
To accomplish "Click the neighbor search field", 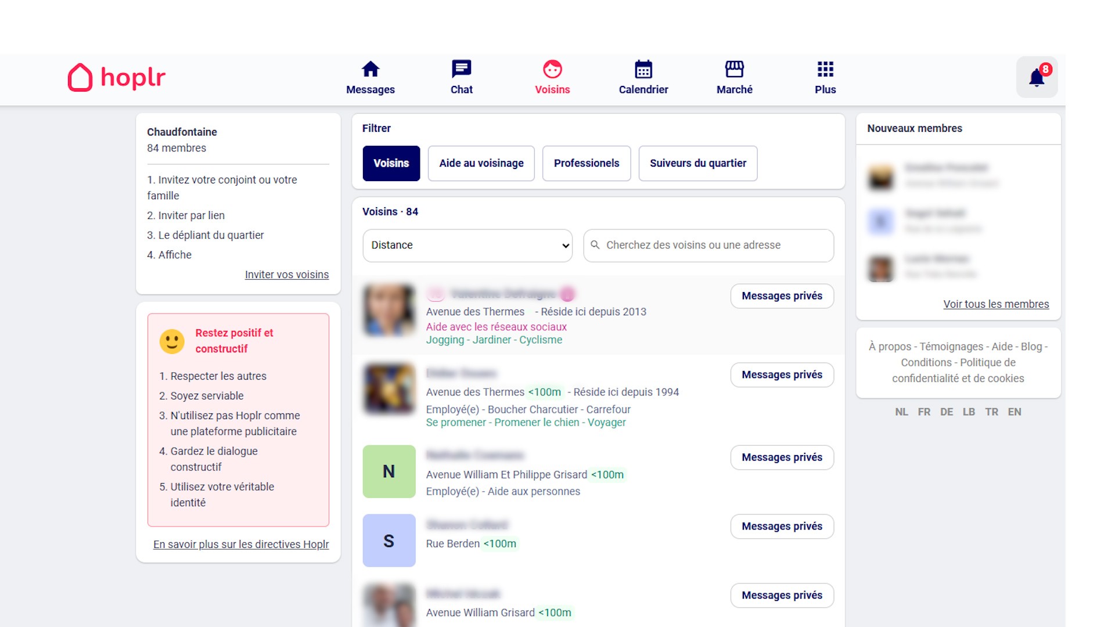I will point(708,246).
